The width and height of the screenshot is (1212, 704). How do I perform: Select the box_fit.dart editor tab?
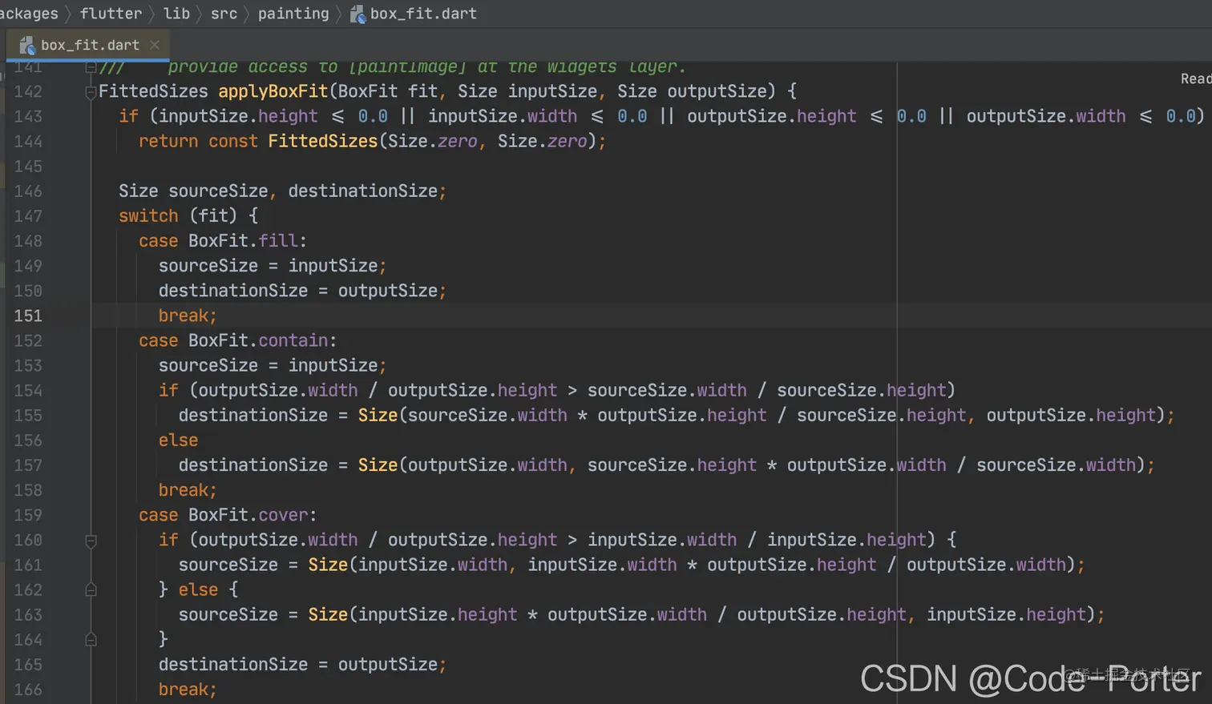[x=87, y=45]
